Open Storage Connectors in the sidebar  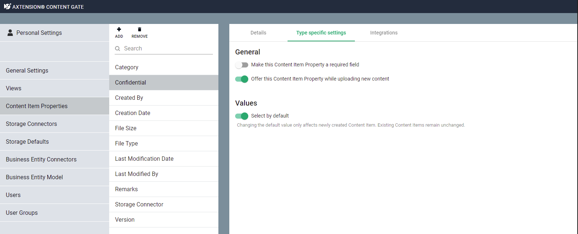(x=31, y=124)
